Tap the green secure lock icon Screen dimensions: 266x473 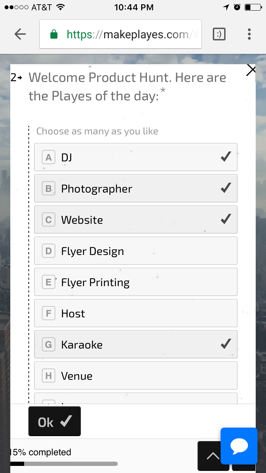[x=54, y=34]
